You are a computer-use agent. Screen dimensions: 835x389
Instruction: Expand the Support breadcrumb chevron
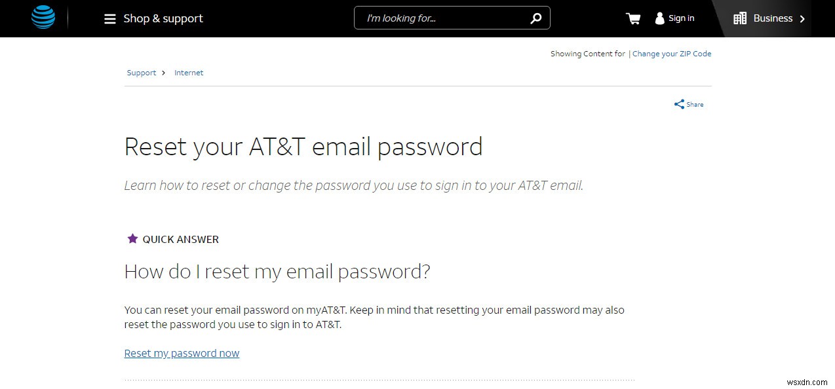click(x=164, y=73)
